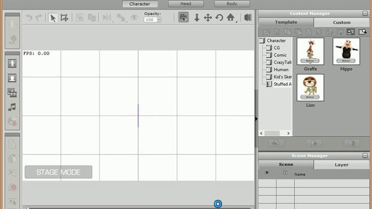Click the home view reset icon
Image resolution: width=372 pixels, height=209 pixels.
click(x=231, y=17)
